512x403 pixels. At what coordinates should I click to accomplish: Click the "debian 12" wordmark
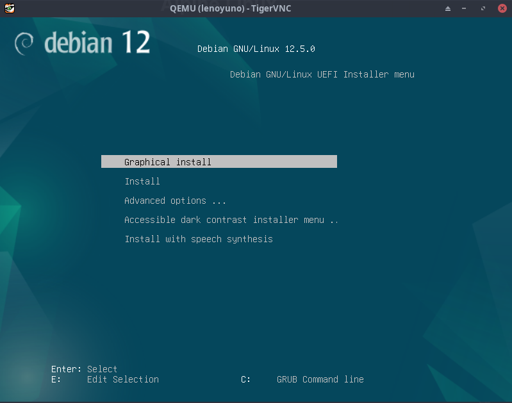pos(97,43)
